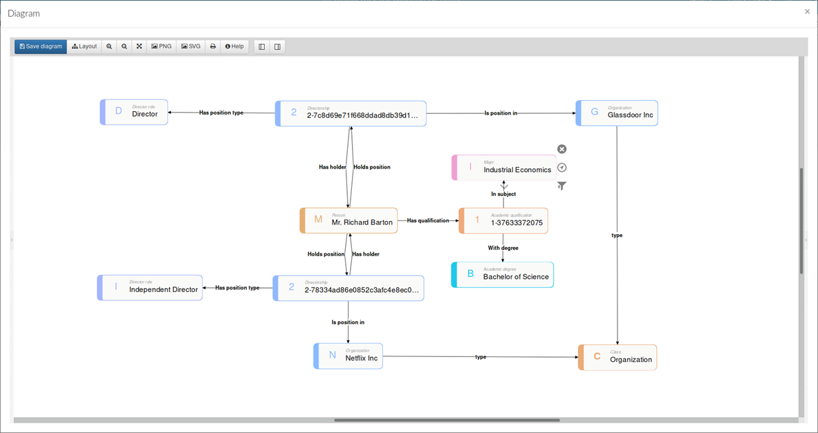
Task: Export the diagram as SVG
Action: click(191, 46)
